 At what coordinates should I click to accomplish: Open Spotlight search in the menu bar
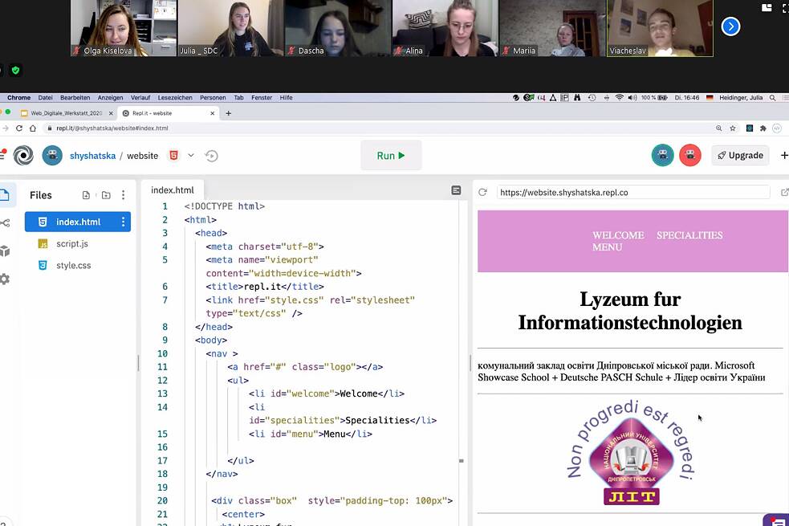point(772,98)
